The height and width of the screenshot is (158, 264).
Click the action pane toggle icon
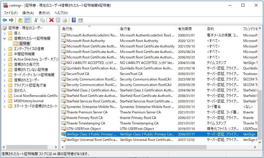[81, 20]
